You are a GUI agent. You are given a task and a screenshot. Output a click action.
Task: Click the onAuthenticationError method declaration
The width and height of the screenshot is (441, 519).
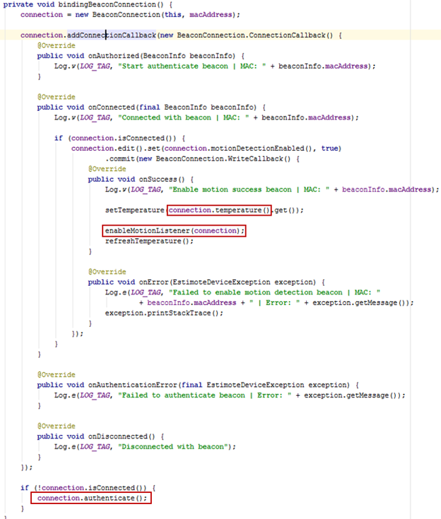click(x=198, y=385)
